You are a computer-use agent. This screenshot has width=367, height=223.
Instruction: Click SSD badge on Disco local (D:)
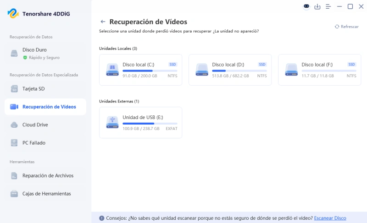(x=262, y=65)
